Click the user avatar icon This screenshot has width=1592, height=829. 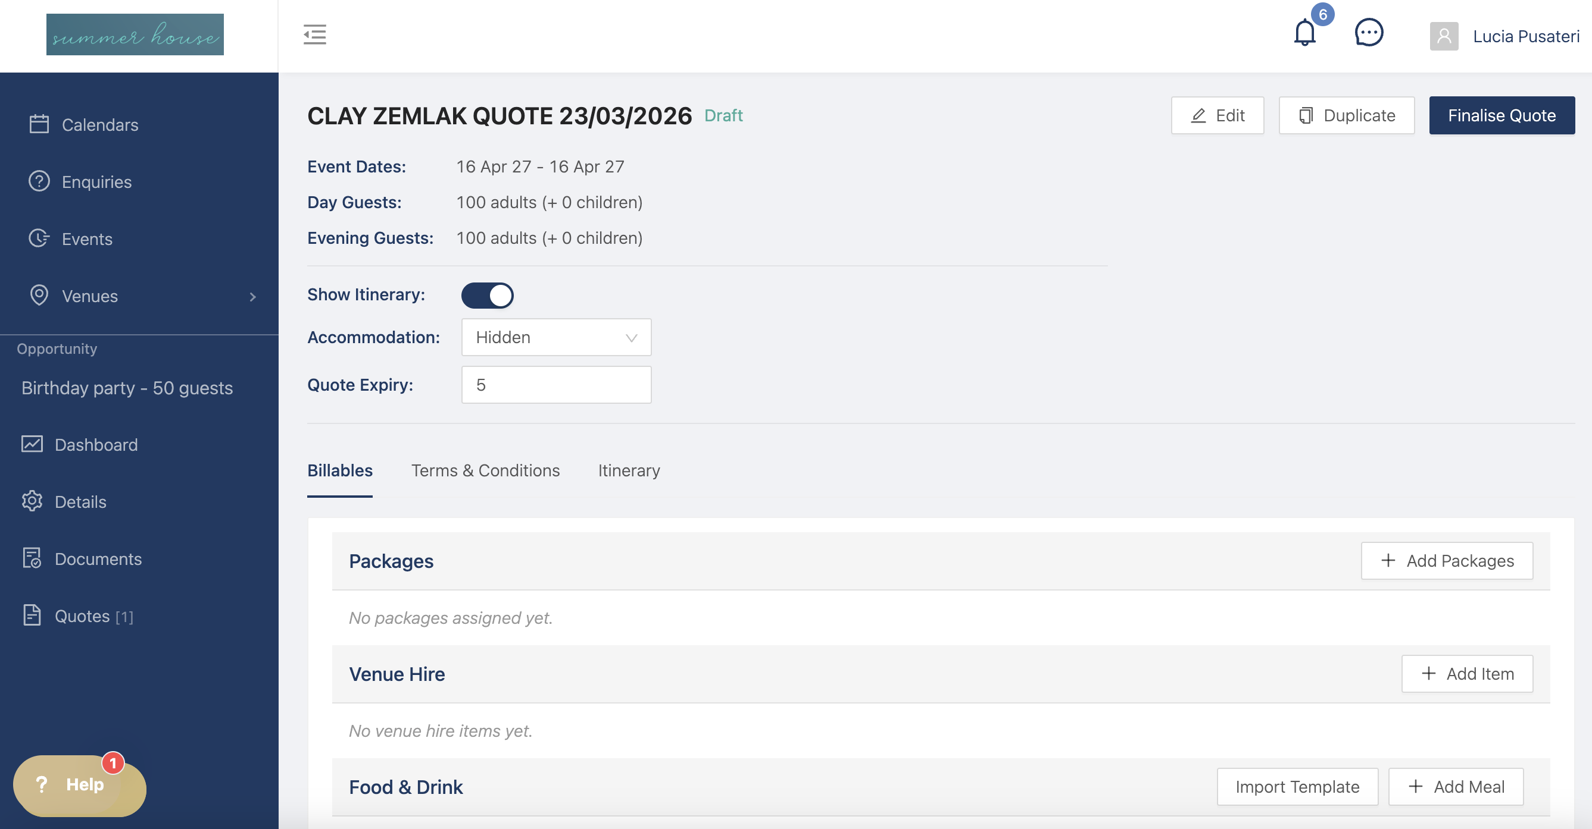tap(1444, 36)
